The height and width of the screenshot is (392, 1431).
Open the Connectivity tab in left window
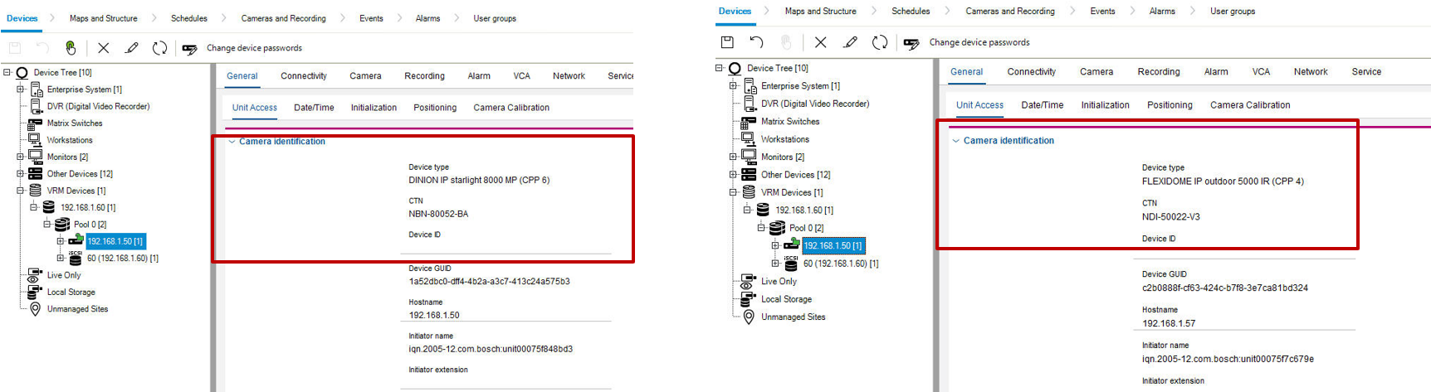click(304, 76)
